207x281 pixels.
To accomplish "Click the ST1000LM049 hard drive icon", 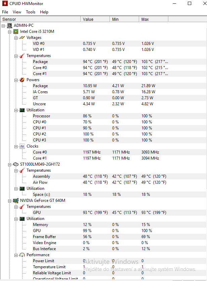I will pyautogui.click(x=16, y=164).
